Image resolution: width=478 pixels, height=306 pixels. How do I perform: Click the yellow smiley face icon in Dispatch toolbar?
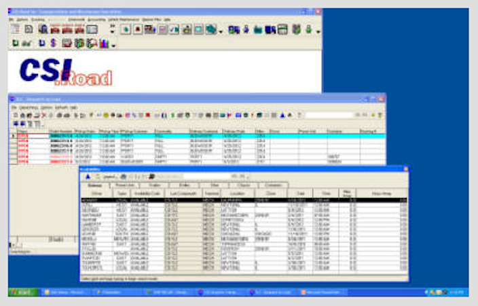(106, 116)
